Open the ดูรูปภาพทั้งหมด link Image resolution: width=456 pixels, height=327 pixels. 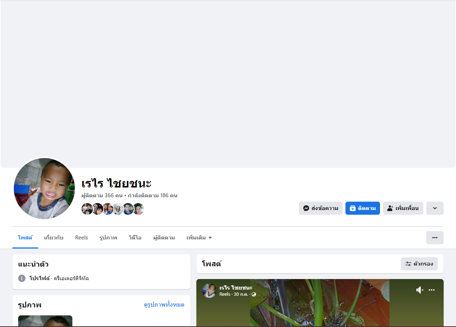[164, 304]
